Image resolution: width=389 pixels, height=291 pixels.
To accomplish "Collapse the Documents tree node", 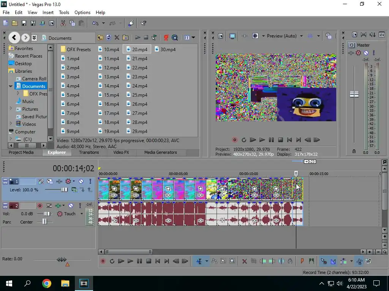I will [10, 86].
